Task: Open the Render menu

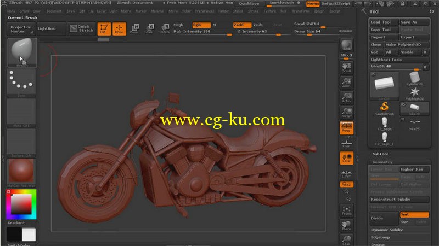Action: 223,11
